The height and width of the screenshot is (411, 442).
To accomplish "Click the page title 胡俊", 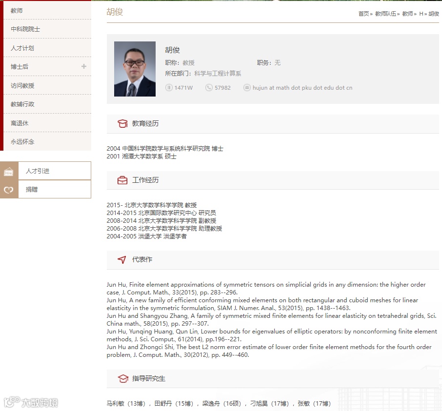I will [x=115, y=12].
